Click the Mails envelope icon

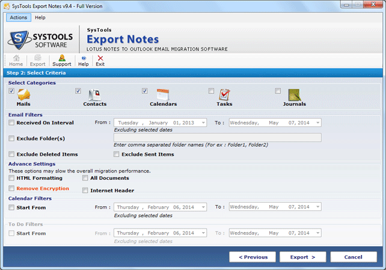click(23, 94)
